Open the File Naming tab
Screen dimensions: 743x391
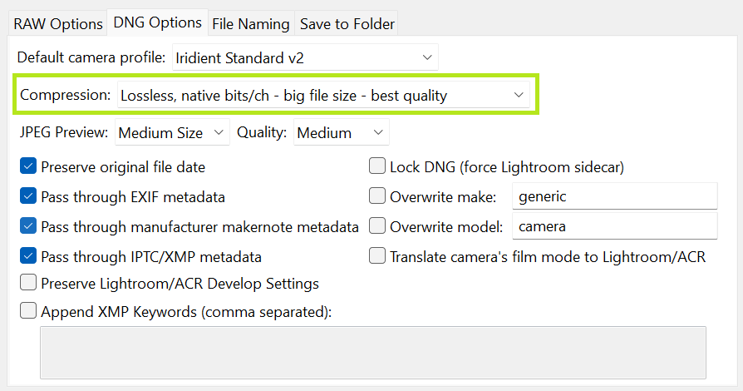tap(250, 24)
